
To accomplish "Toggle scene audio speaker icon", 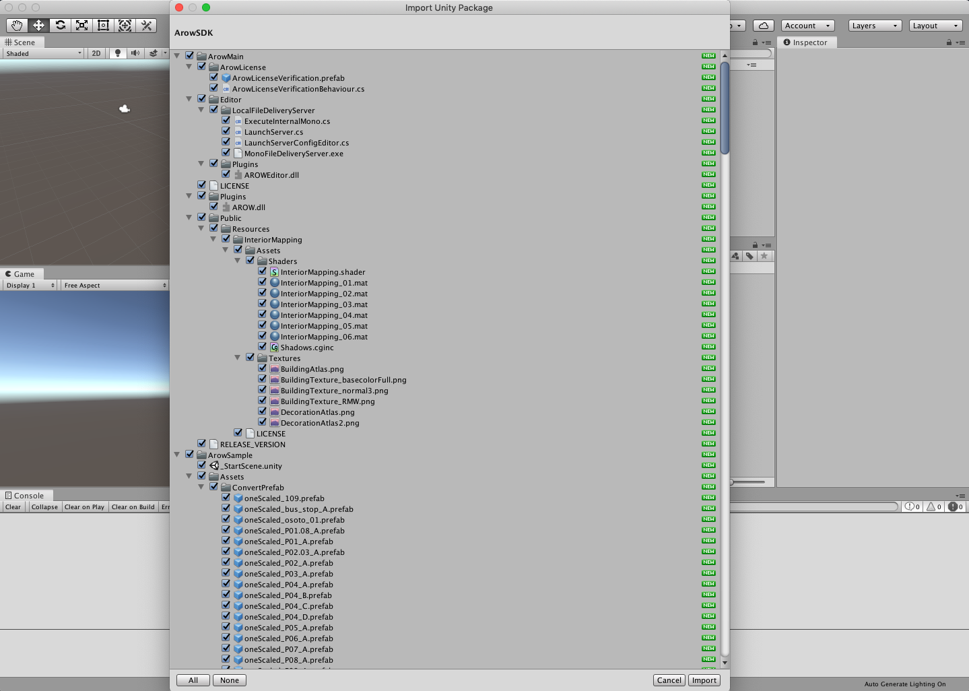I will 135,53.
